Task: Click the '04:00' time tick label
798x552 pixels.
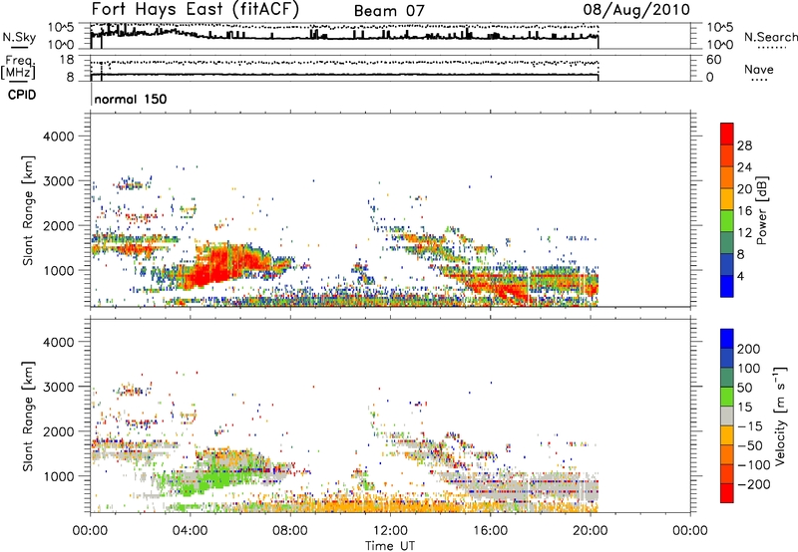Action: 190,531
